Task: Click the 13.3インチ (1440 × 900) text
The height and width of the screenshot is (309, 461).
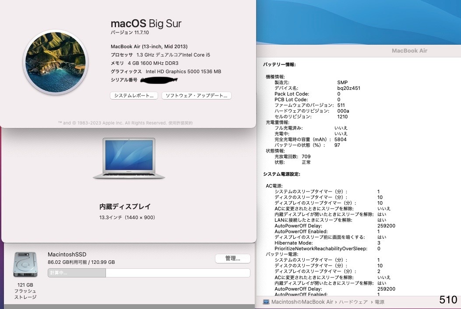Action: tap(127, 217)
